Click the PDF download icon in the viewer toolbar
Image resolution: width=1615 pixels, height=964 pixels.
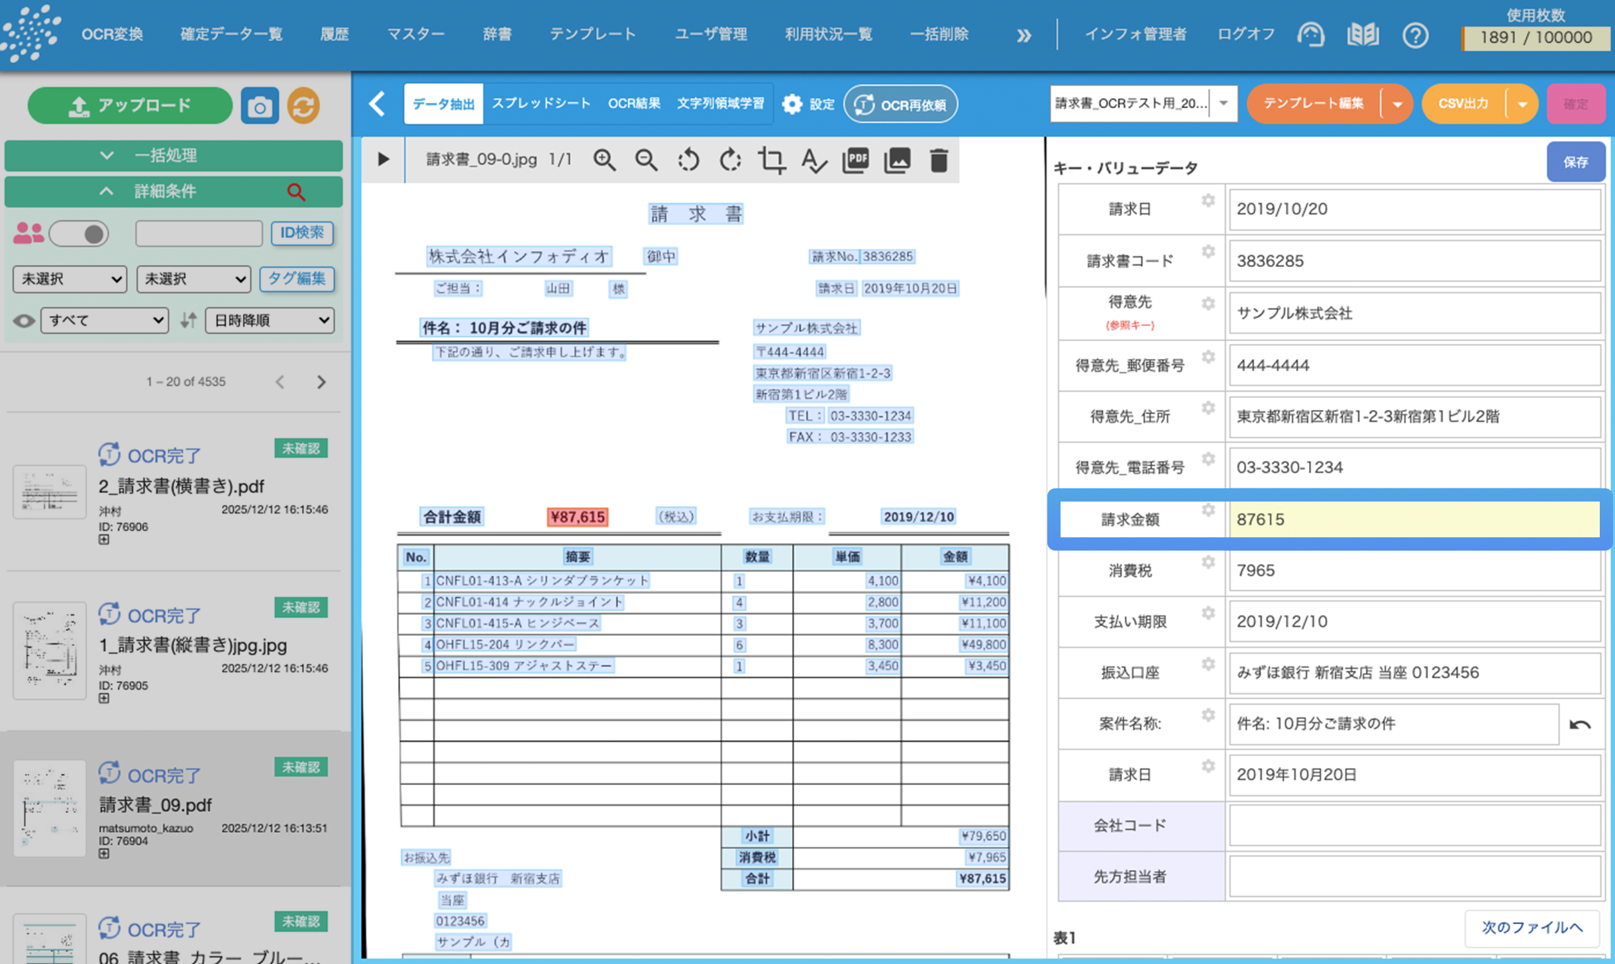click(x=856, y=160)
